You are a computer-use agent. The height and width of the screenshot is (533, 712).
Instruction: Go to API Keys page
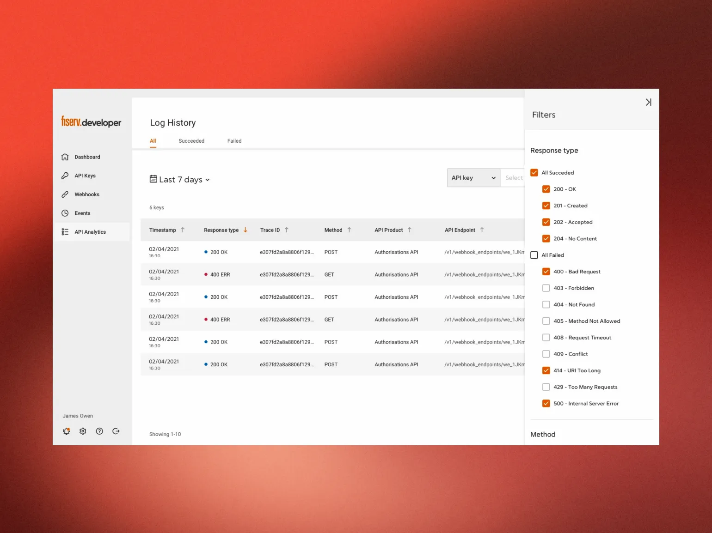92,176
